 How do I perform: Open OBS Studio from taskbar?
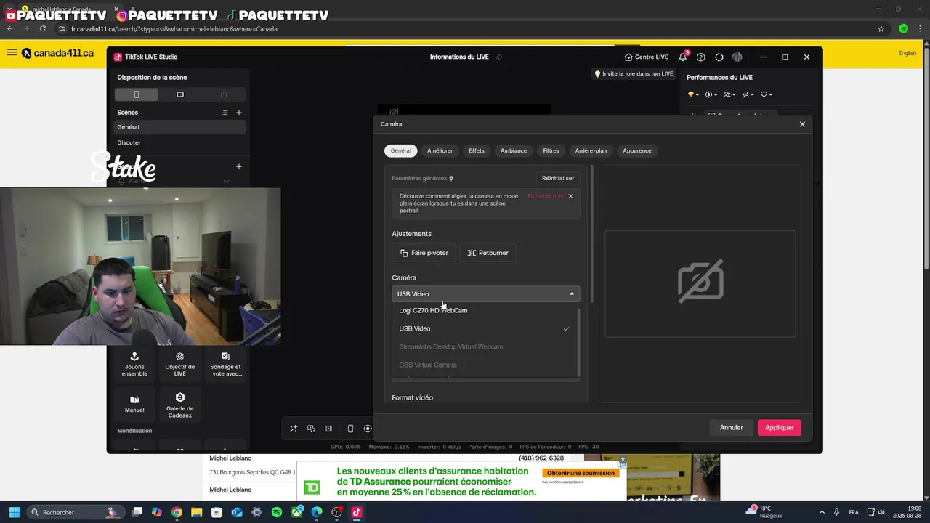(x=336, y=512)
